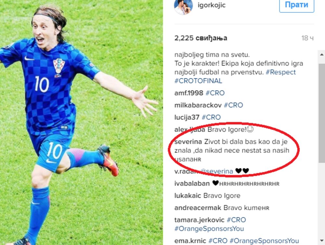The width and height of the screenshot is (325, 245).
Task: Open the #CROTOFINAL hashtag
Action: tap(198, 81)
